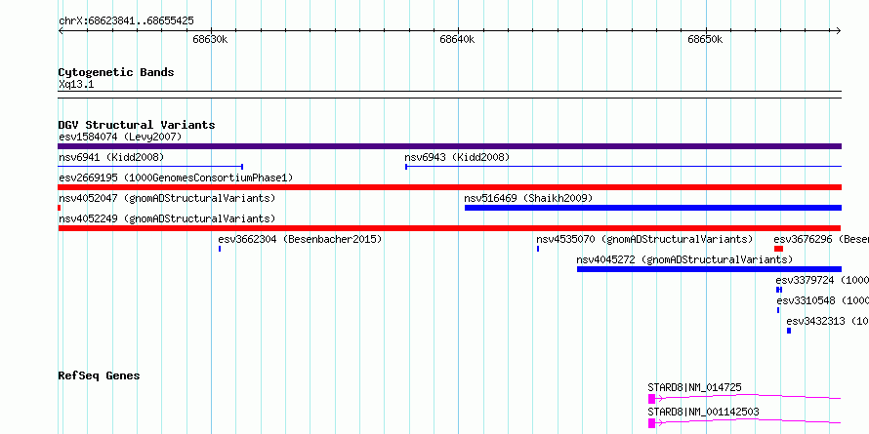
Task: Select the nsv4535070 gnomAD label
Action: [x=644, y=239]
